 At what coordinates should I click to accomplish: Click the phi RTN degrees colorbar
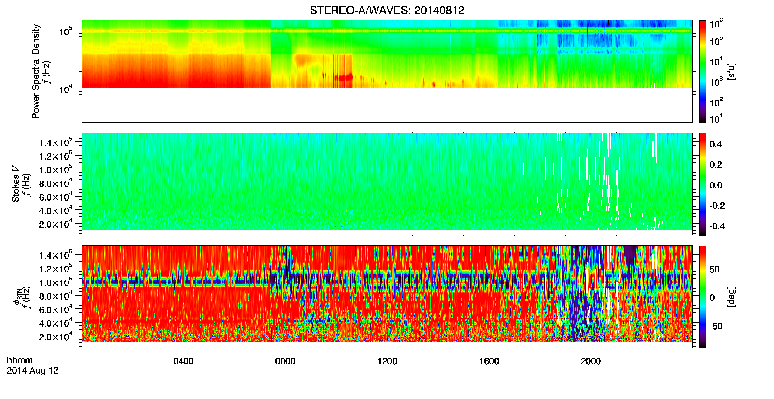[703, 297]
